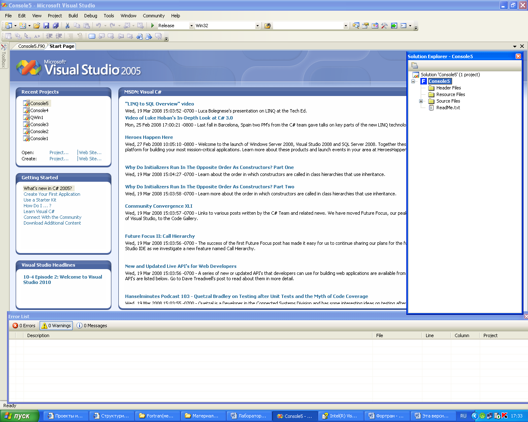This screenshot has height=422, width=528.
Task: Click the Windows Start button пуск
Action: [x=19, y=416]
